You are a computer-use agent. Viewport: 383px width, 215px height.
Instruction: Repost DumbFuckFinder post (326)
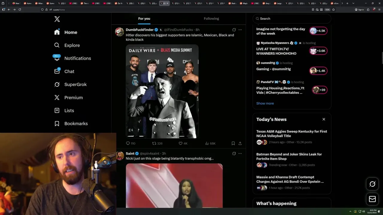tap(157, 143)
